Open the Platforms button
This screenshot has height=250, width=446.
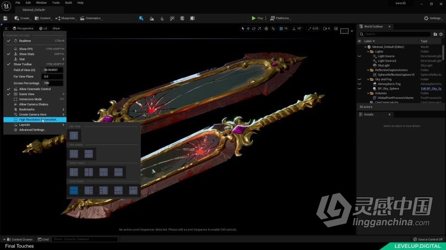click(x=280, y=18)
